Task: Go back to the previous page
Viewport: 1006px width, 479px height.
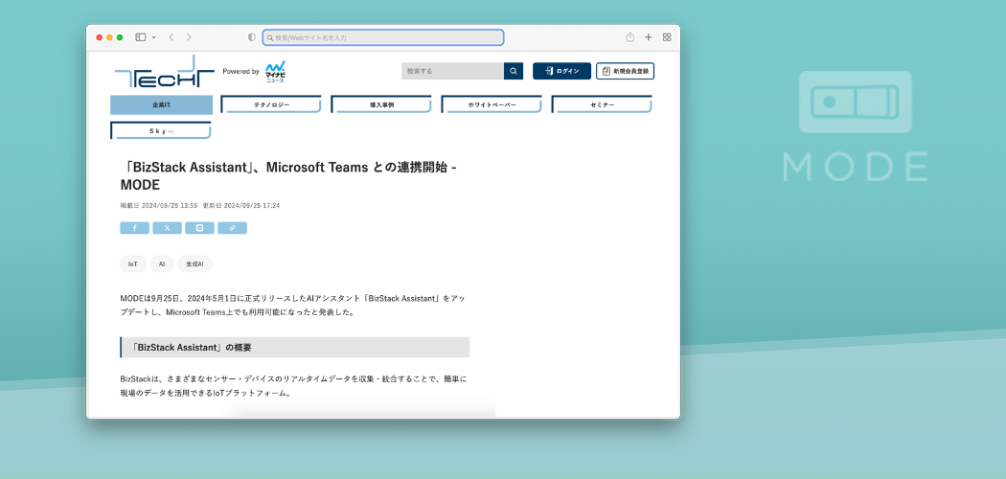Action: click(171, 37)
